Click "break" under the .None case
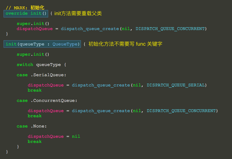The image size is (232, 159). (x=35, y=142)
